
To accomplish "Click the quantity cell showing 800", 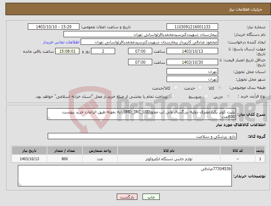I will coord(65,159).
